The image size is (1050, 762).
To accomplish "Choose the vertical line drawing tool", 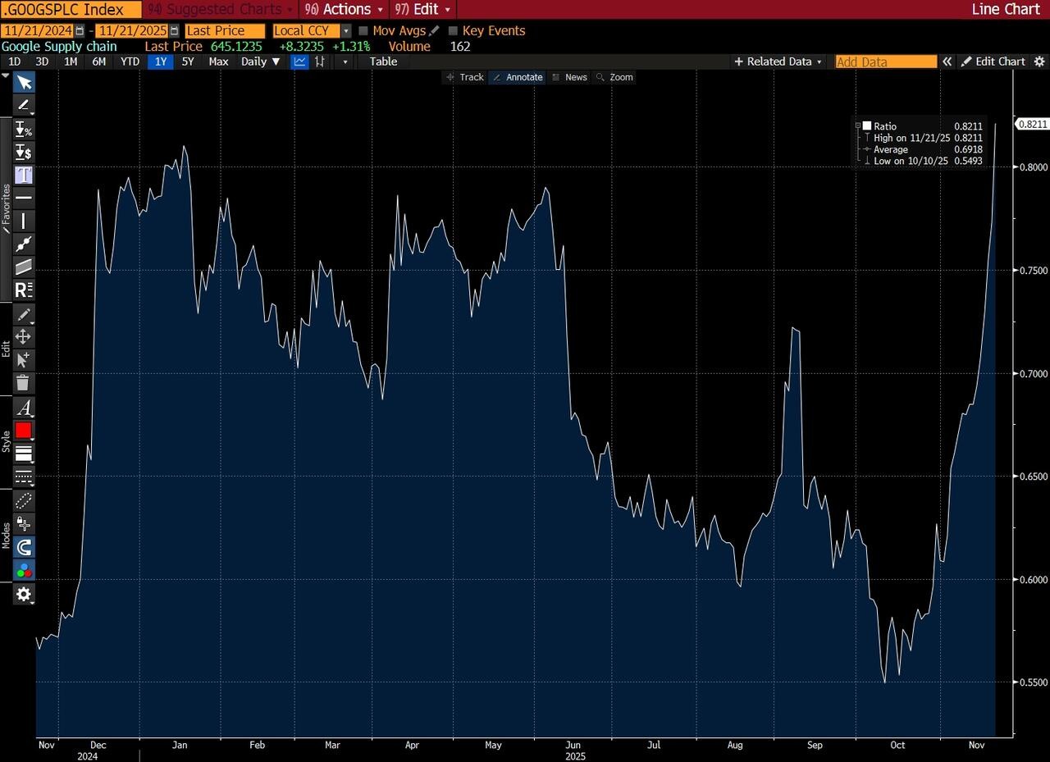I will [x=24, y=221].
